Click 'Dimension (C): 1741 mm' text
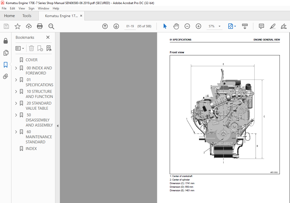 point(182,183)
